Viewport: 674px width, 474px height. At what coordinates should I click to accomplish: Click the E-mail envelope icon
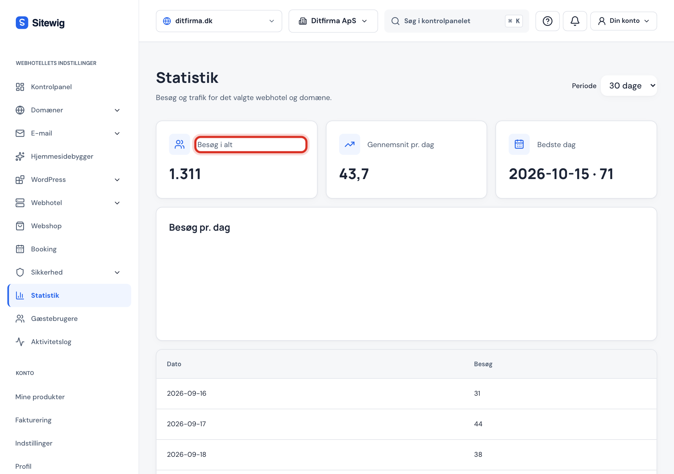click(20, 133)
